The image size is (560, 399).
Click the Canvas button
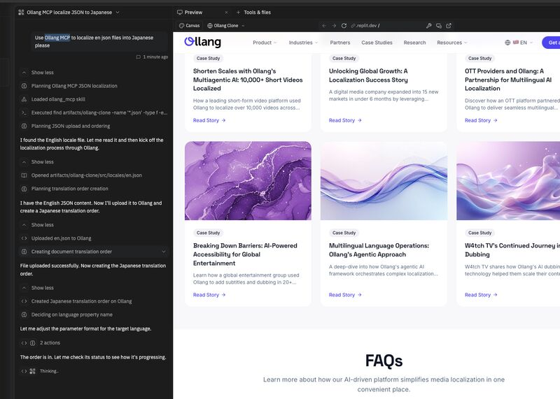[189, 26]
